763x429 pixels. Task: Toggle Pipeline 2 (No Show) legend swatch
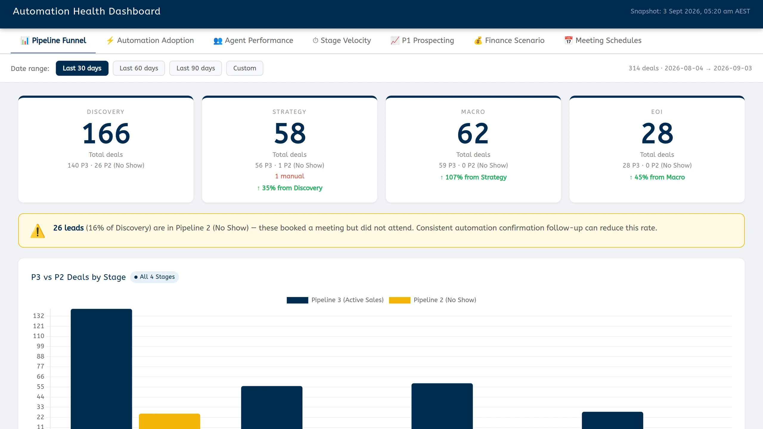(x=400, y=300)
